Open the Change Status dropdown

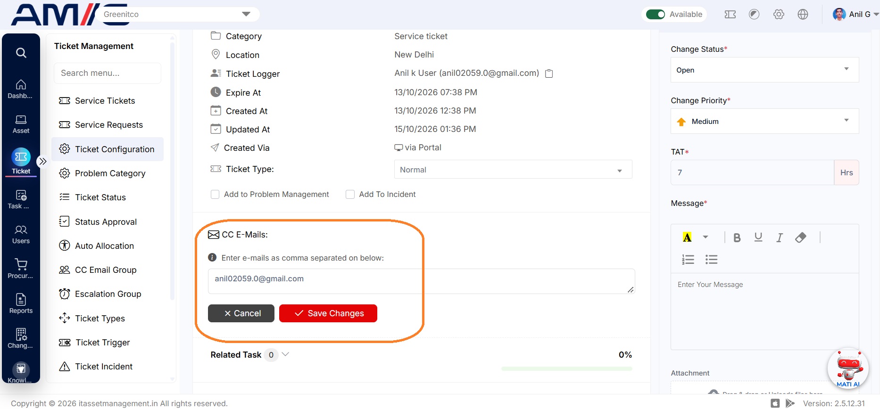(x=764, y=70)
